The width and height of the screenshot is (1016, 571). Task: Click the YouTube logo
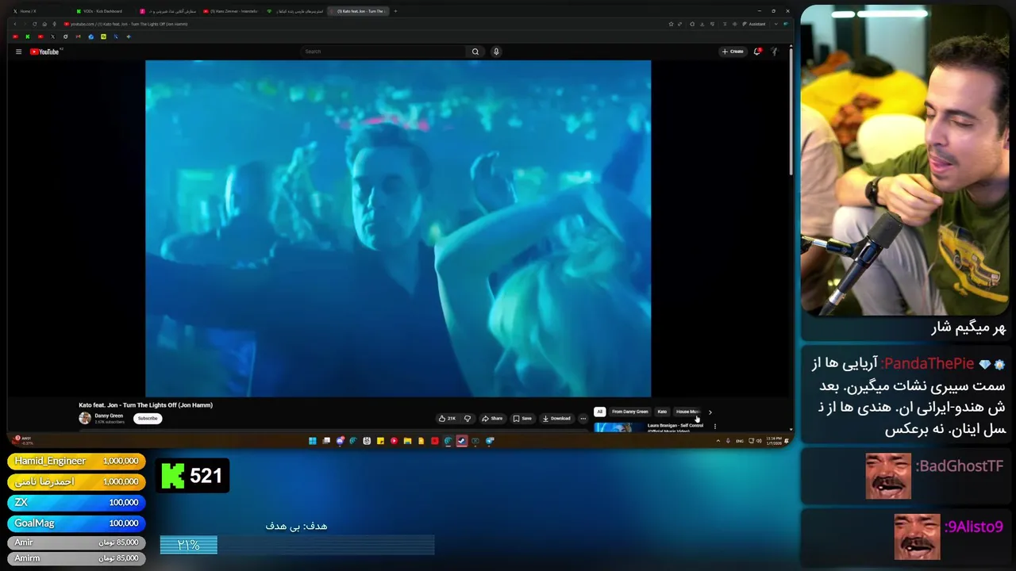[45, 52]
